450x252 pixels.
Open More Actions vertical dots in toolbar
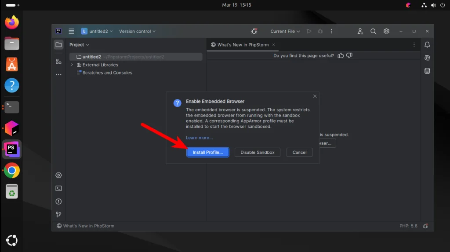pos(331,31)
